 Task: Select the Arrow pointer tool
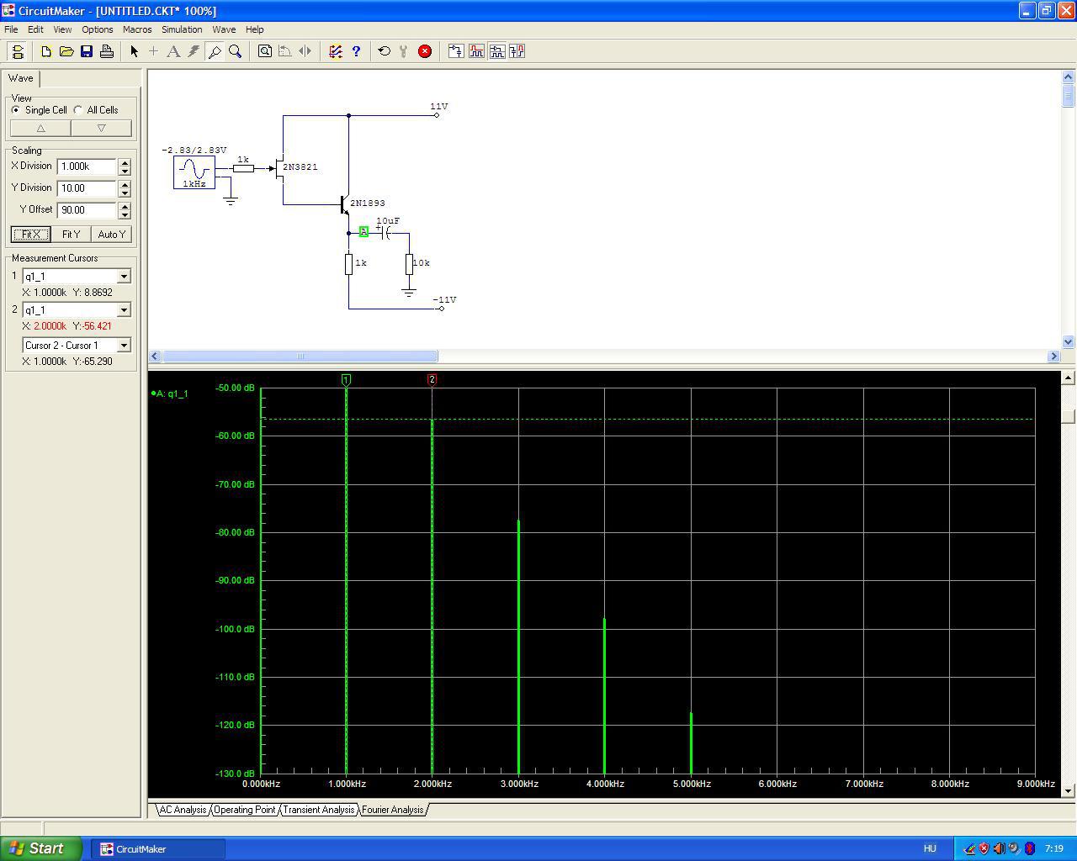pos(134,51)
